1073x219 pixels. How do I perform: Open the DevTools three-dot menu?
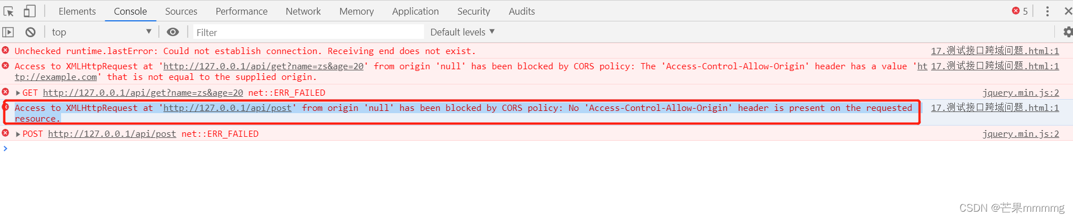[1047, 11]
